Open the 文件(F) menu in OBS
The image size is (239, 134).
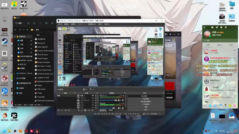tap(60, 24)
